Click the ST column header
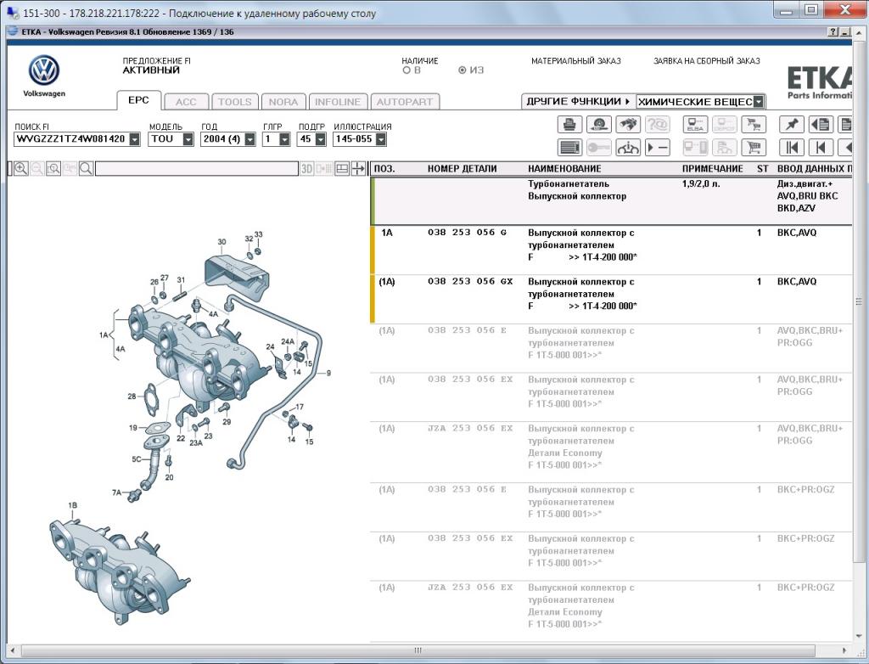Image resolution: width=869 pixels, height=664 pixels. [763, 169]
